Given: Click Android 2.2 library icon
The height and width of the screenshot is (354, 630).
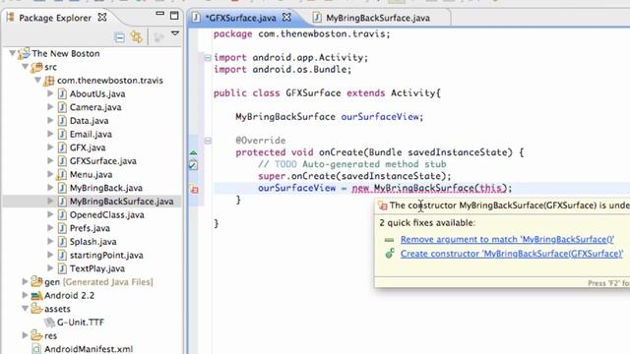Looking at the screenshot, I should click(x=36, y=295).
